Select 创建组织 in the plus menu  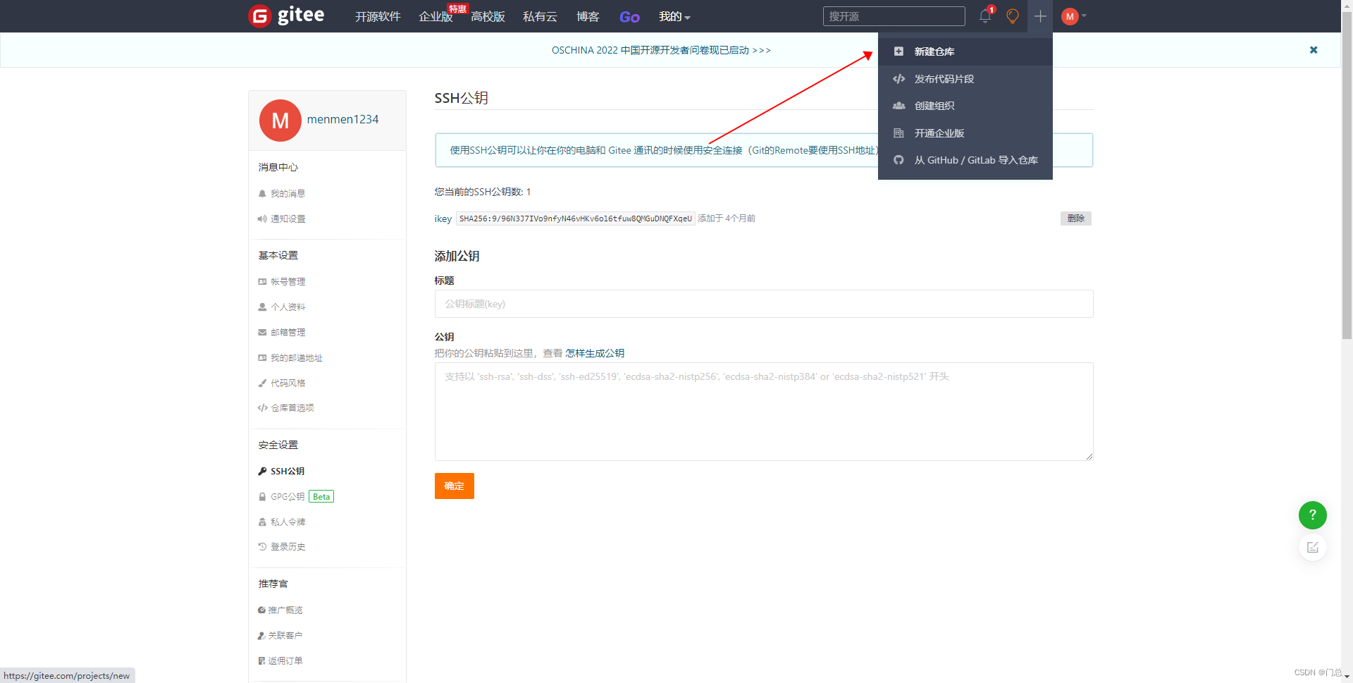click(934, 105)
